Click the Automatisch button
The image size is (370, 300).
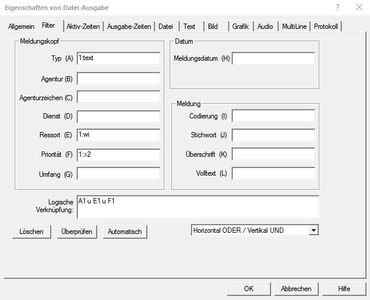coord(124,232)
